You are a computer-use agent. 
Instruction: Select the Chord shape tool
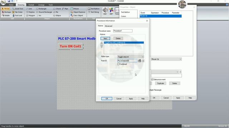[57, 9]
